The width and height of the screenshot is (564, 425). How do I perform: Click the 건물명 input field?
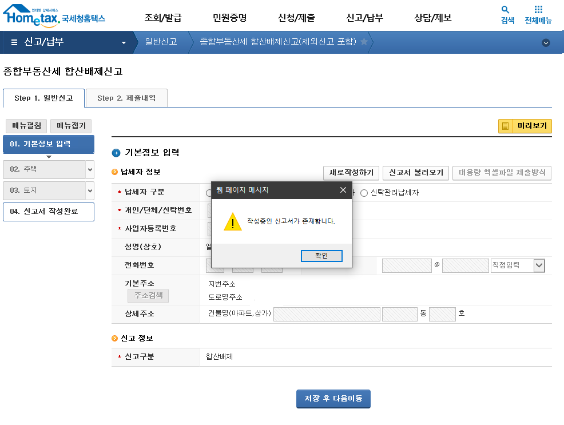pyautogui.click(x=327, y=314)
